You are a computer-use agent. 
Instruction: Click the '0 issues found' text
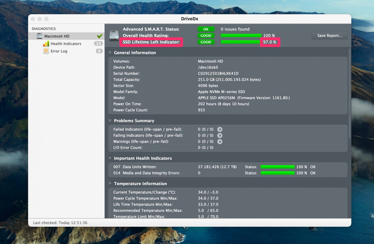235,29
